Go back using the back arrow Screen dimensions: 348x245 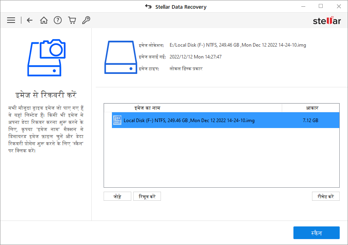coord(30,20)
